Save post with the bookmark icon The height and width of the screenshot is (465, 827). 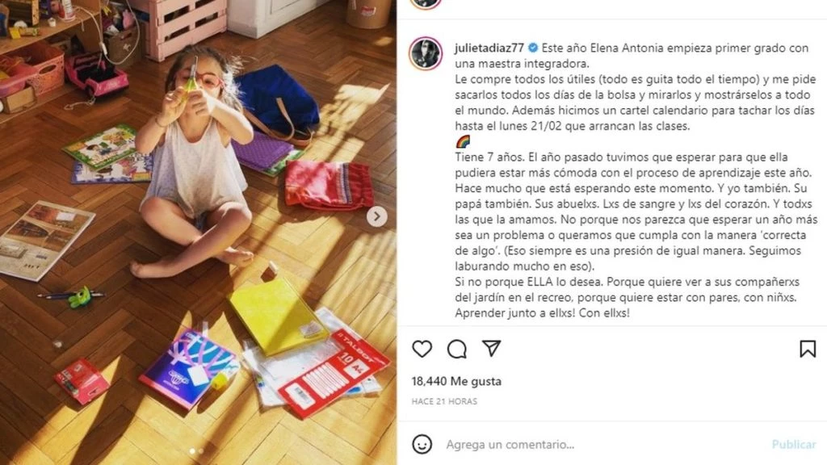coord(808,349)
